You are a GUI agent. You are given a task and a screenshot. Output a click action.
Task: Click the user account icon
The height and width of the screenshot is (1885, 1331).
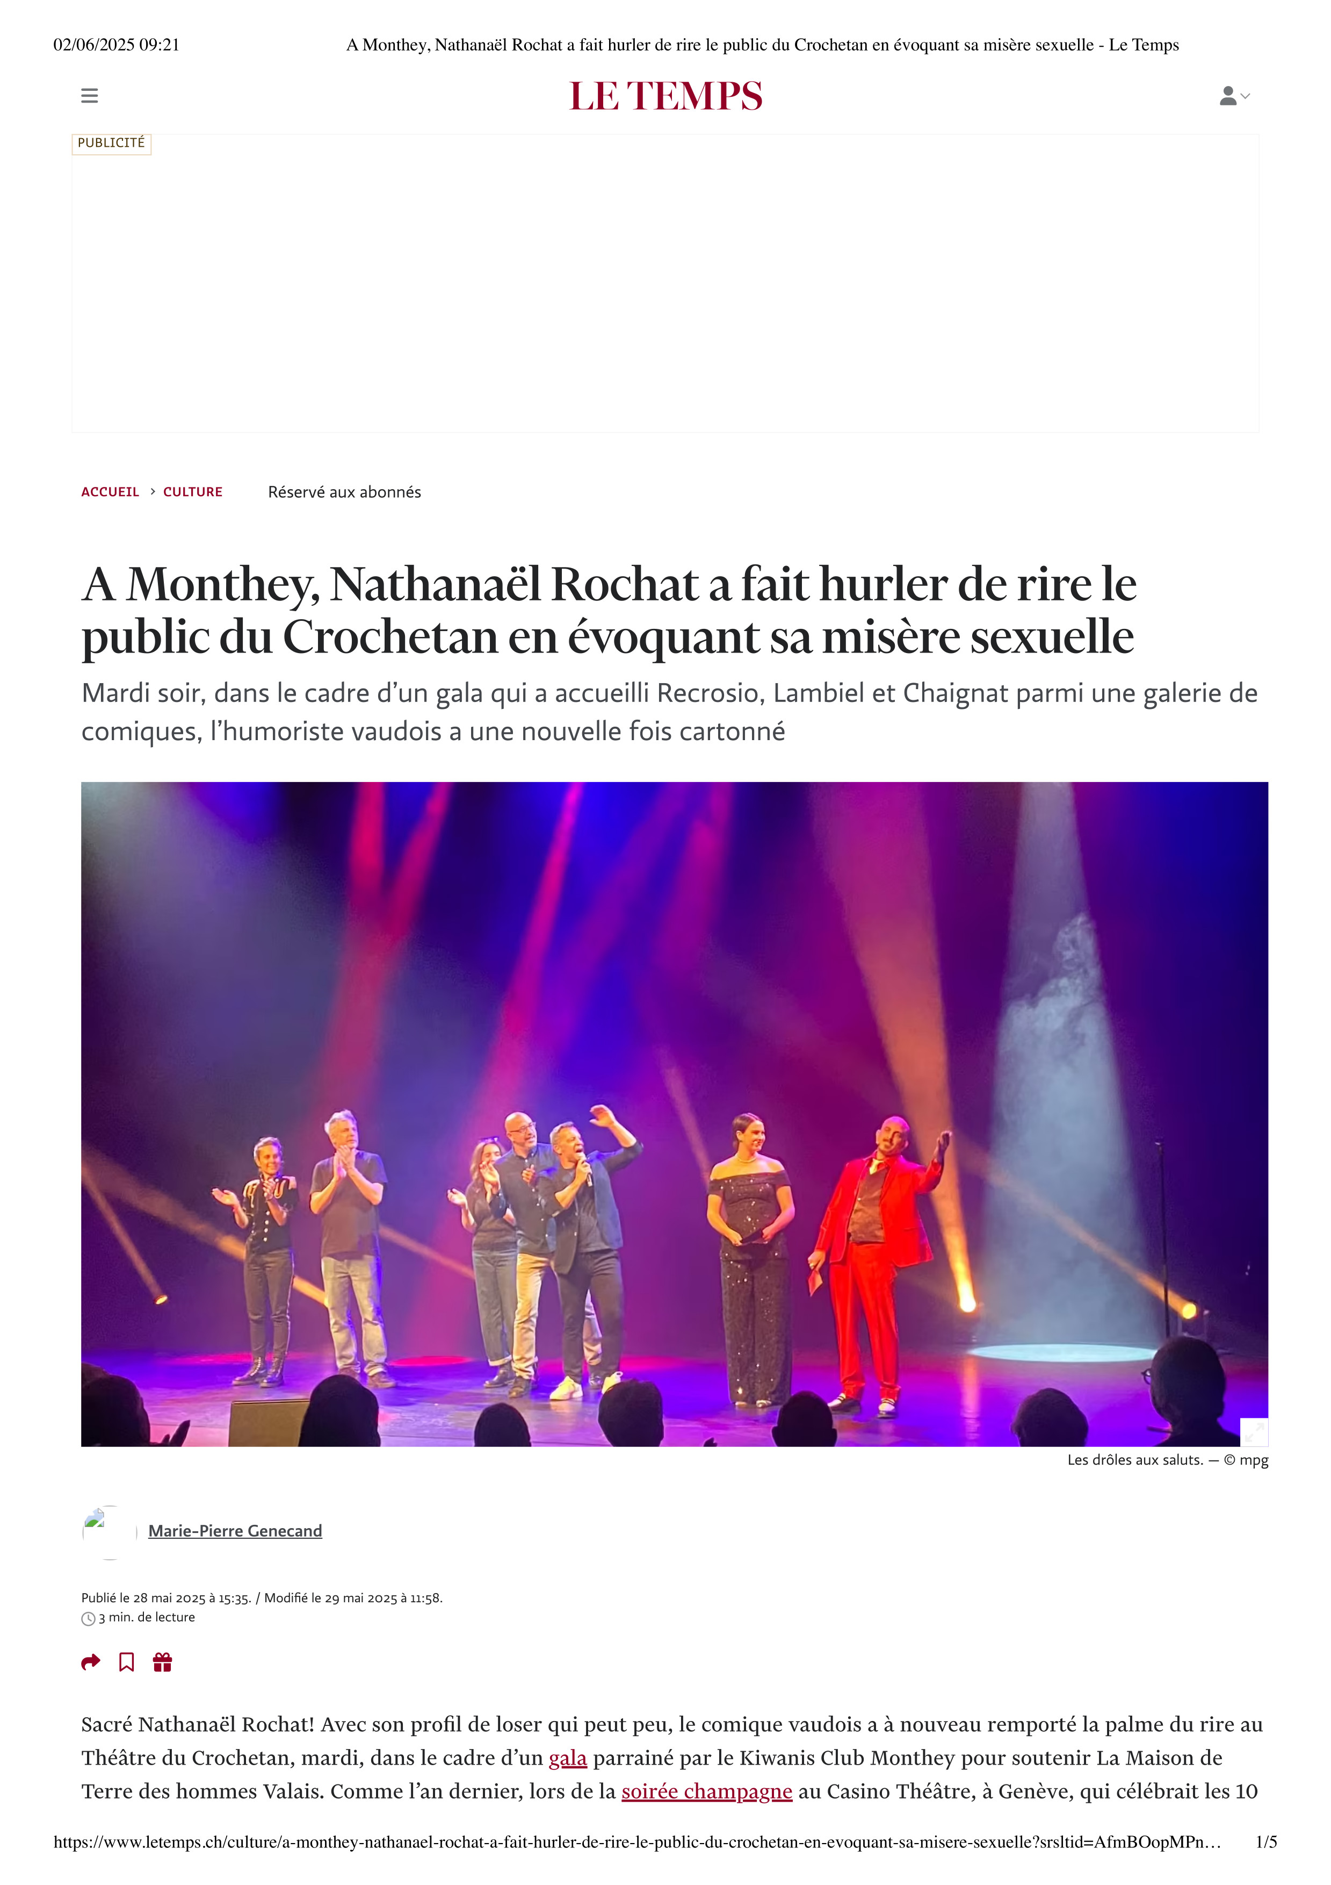(1228, 96)
